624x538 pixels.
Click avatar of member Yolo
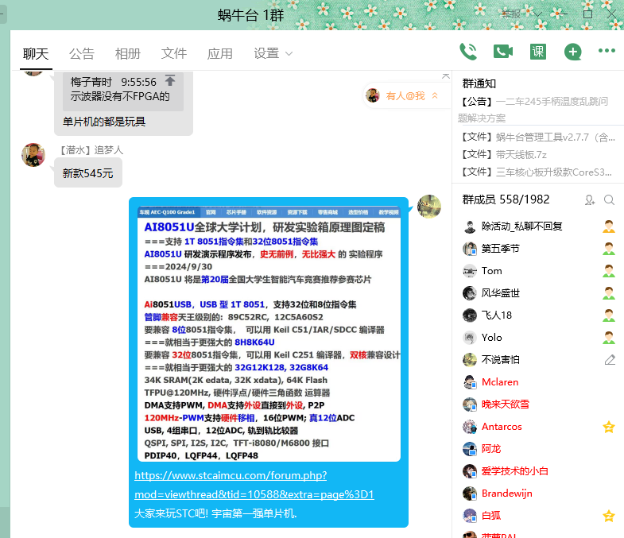point(470,338)
